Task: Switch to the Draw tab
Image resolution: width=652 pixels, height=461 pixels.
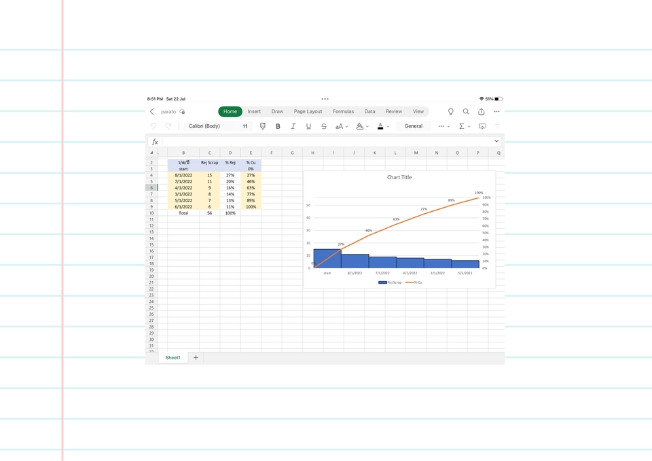Action: tap(277, 111)
